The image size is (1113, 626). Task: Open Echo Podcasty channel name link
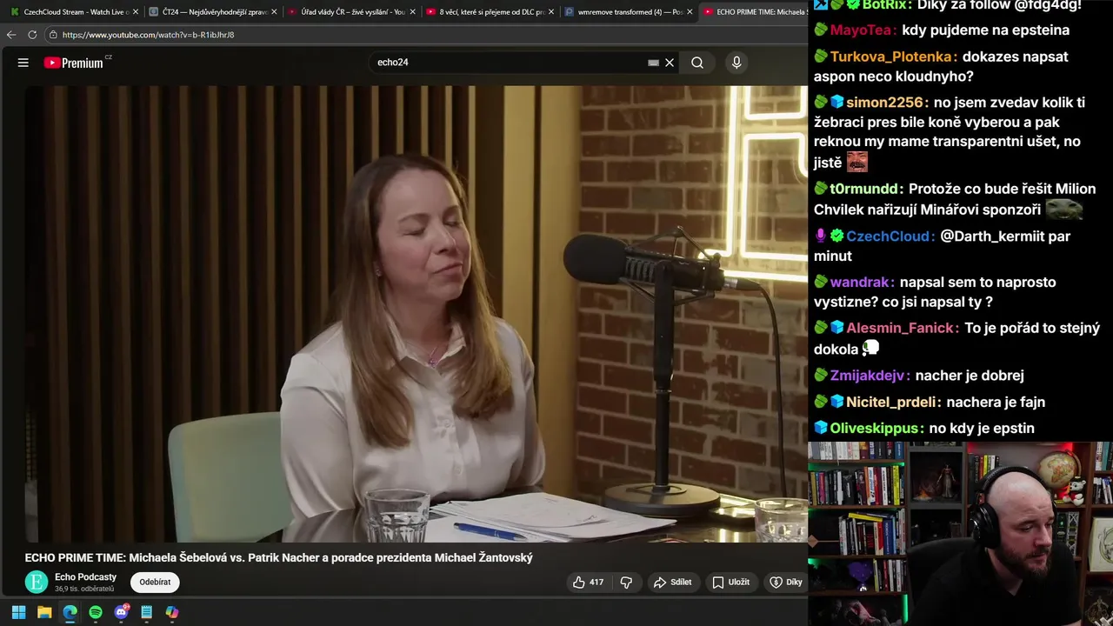85,576
